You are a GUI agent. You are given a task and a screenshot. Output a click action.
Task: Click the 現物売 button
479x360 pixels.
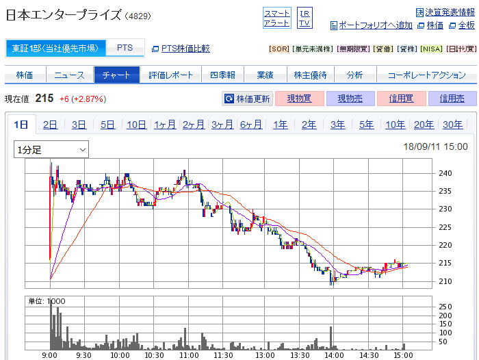click(350, 99)
